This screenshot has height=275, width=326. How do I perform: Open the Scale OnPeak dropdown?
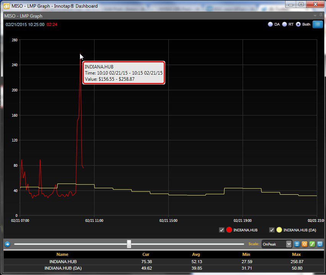[277, 244]
